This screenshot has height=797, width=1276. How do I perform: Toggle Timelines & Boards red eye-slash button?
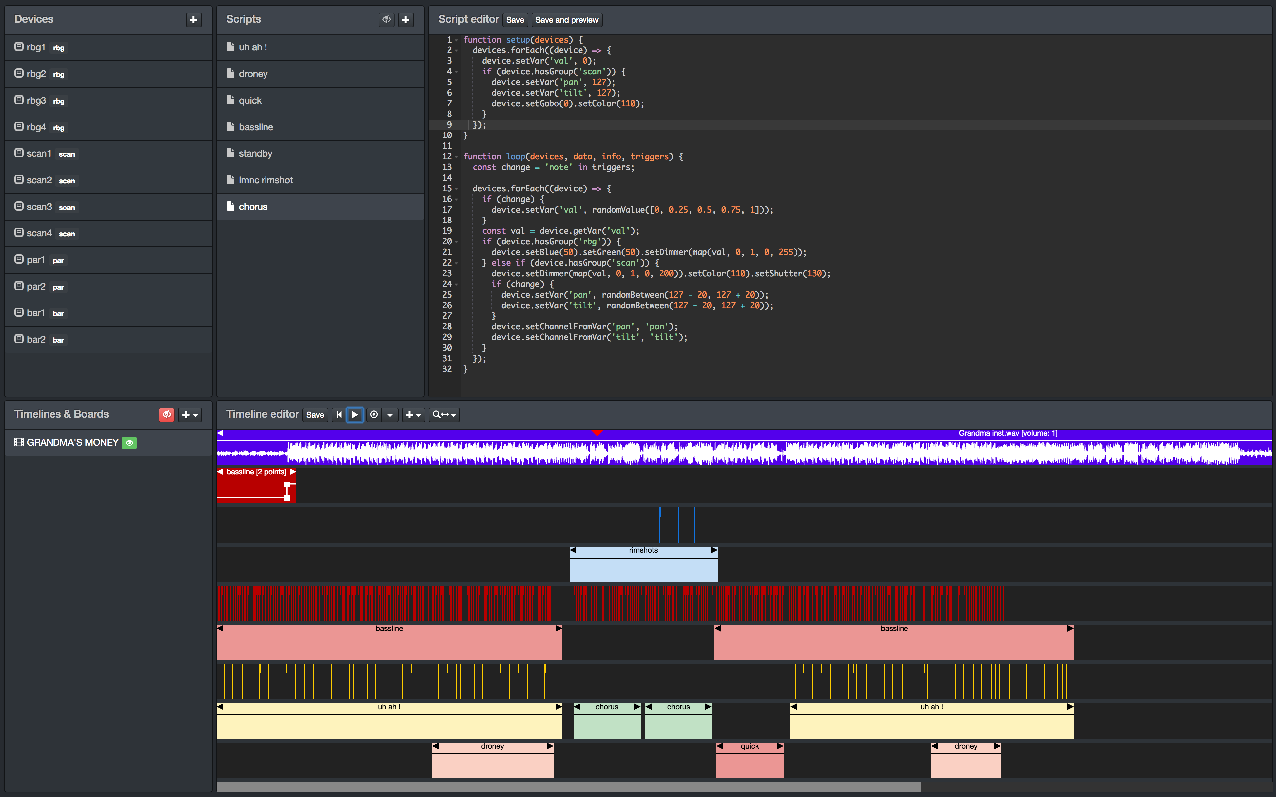(x=166, y=415)
